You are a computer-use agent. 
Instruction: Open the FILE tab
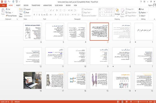[x=3, y=5]
